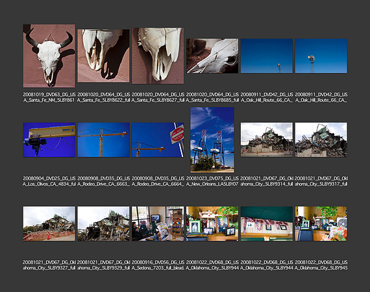Open the Los Olivos crane hoist thumbnail

tap(49, 140)
